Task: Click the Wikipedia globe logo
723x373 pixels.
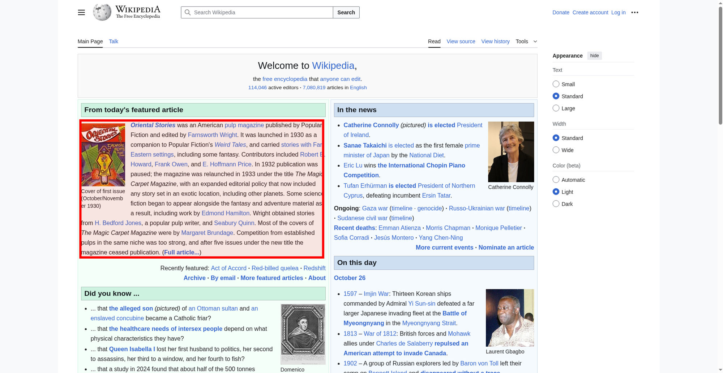Action: coord(102,12)
